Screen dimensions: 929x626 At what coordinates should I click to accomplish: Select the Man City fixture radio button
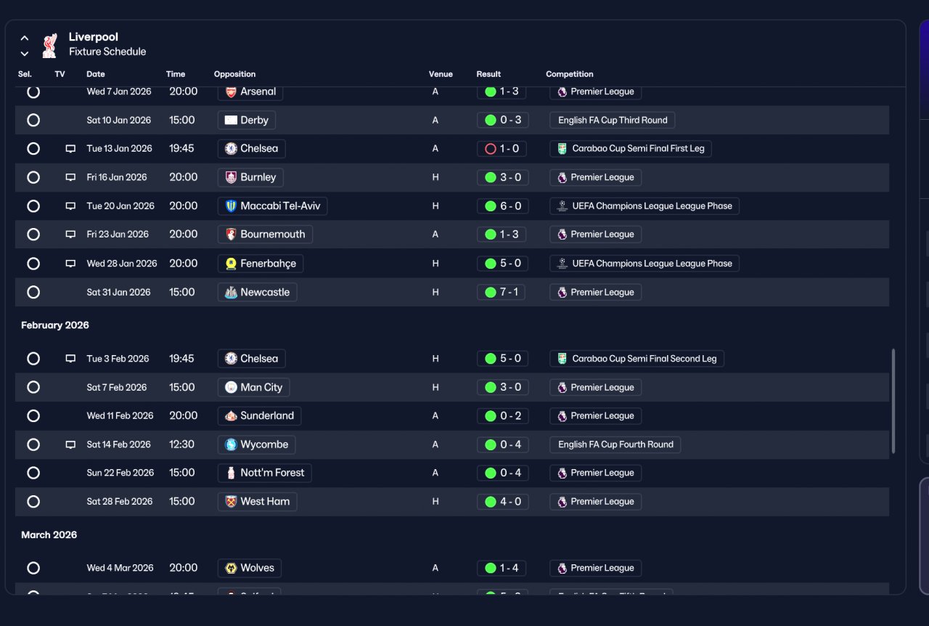tap(33, 387)
